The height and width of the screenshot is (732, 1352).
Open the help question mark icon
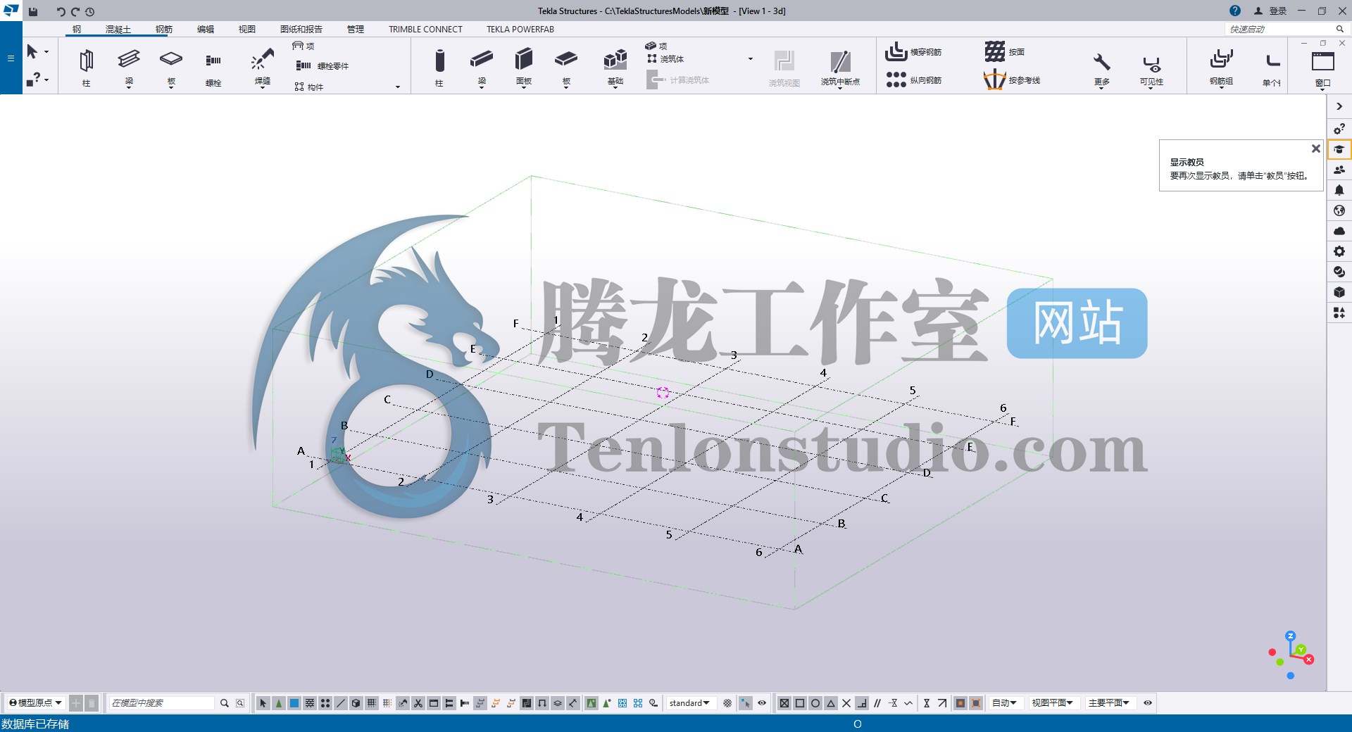tap(1235, 11)
